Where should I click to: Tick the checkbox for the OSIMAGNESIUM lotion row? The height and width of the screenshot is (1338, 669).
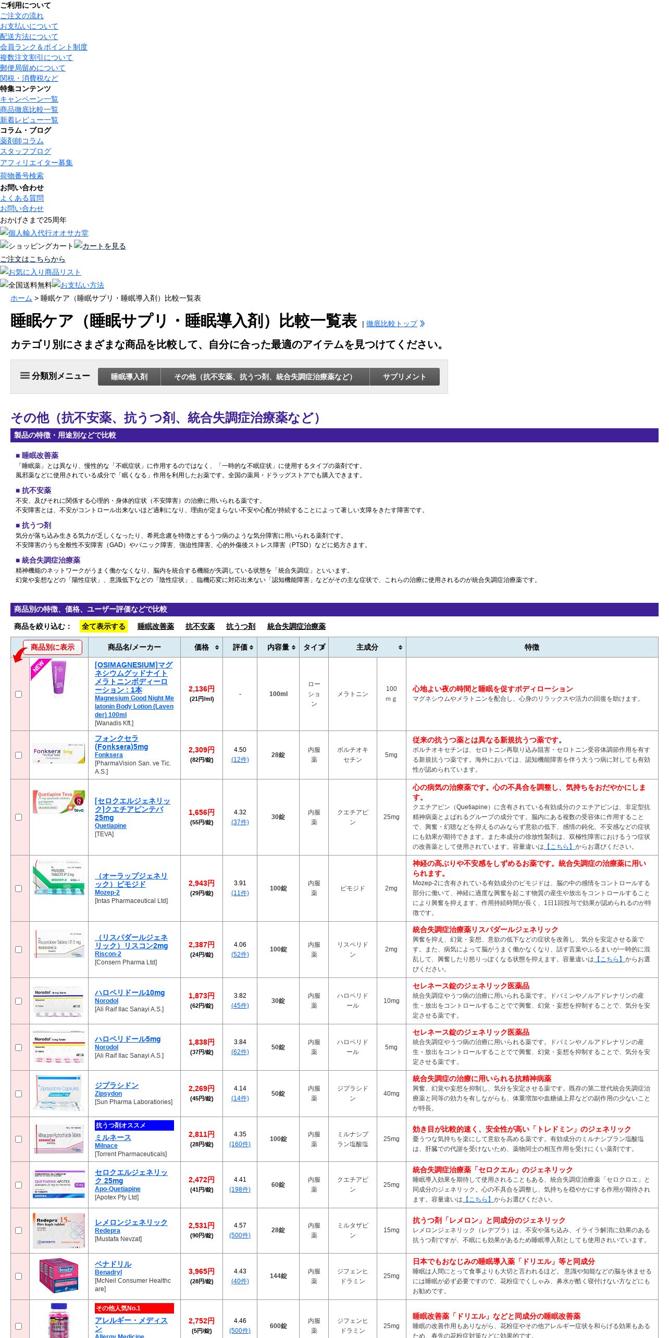coord(19,694)
